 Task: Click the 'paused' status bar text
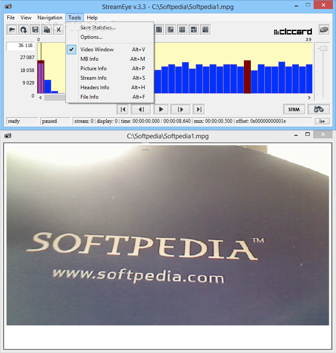[x=49, y=121]
